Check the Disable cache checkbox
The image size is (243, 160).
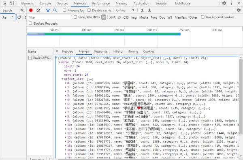point(89,10)
